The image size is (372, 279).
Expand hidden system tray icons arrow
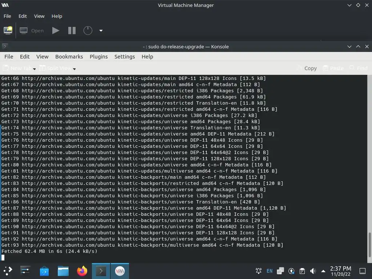pos(323,271)
